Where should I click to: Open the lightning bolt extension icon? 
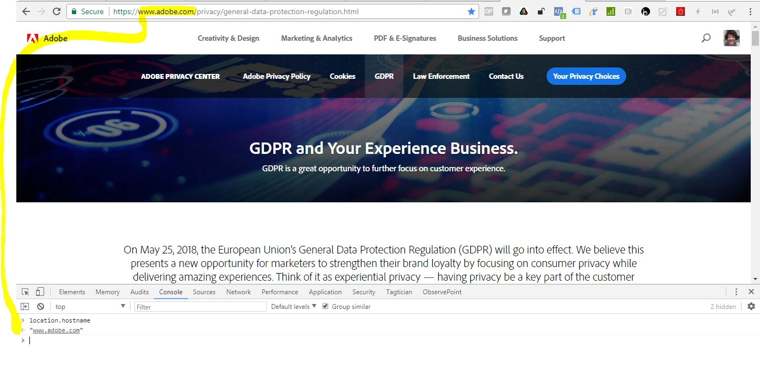tap(698, 11)
